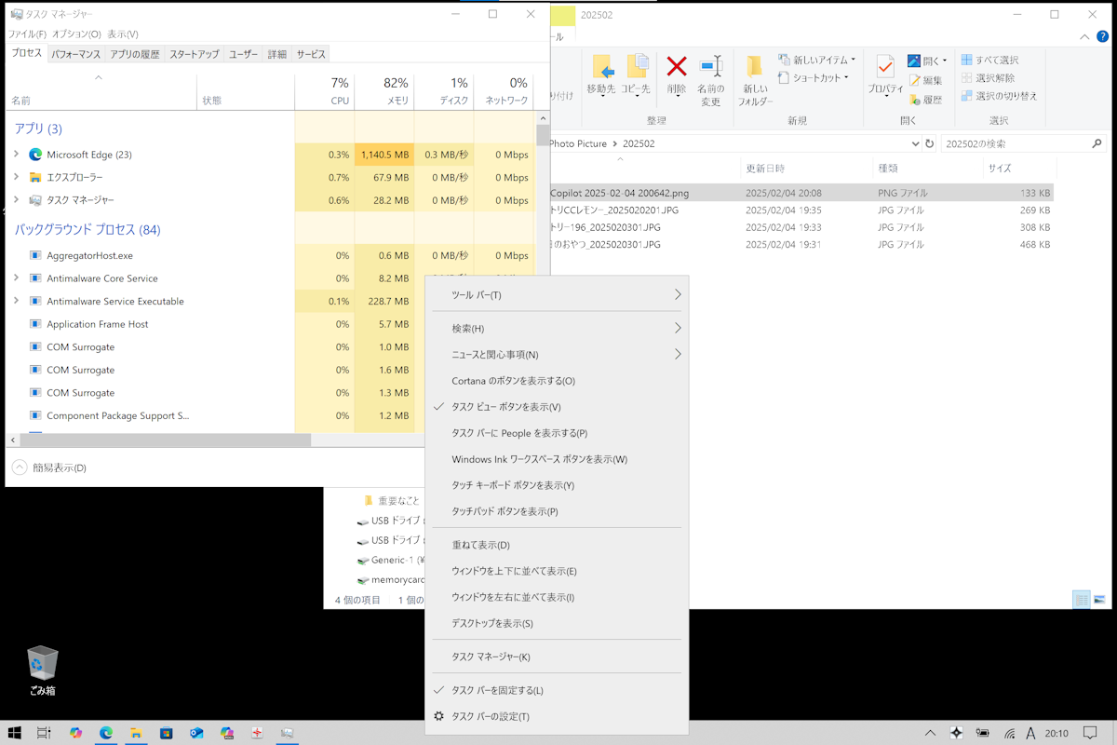
Task: Open Task Manager ファイル menu
Action: 27,34
